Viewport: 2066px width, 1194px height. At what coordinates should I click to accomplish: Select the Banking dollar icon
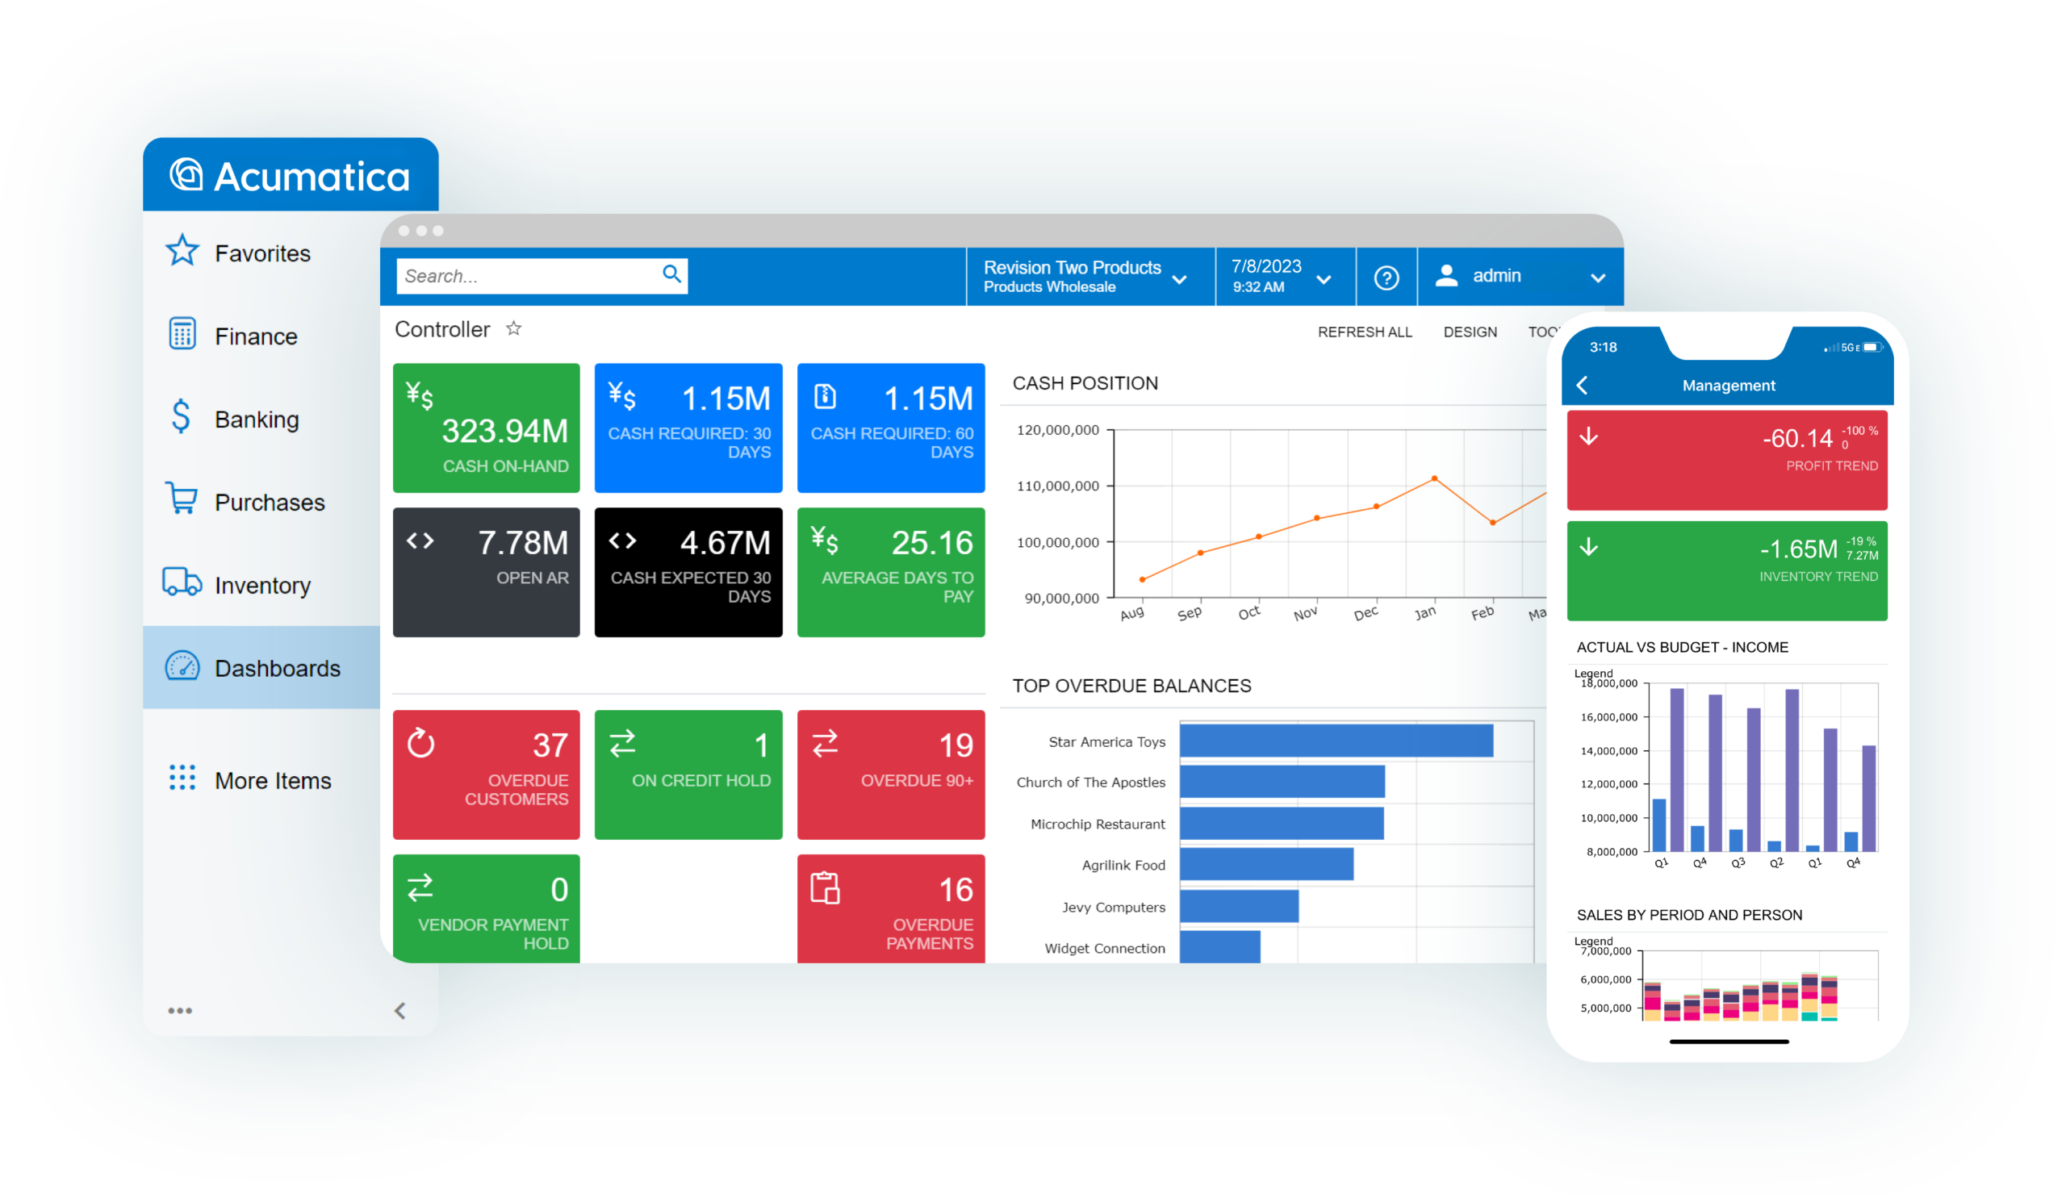(182, 416)
